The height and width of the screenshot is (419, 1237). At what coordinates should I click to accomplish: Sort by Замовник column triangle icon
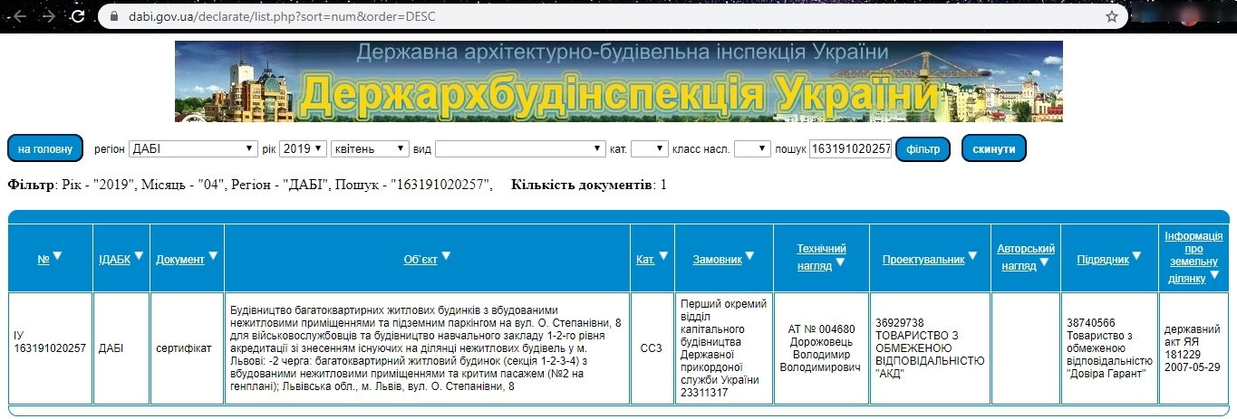(x=750, y=257)
